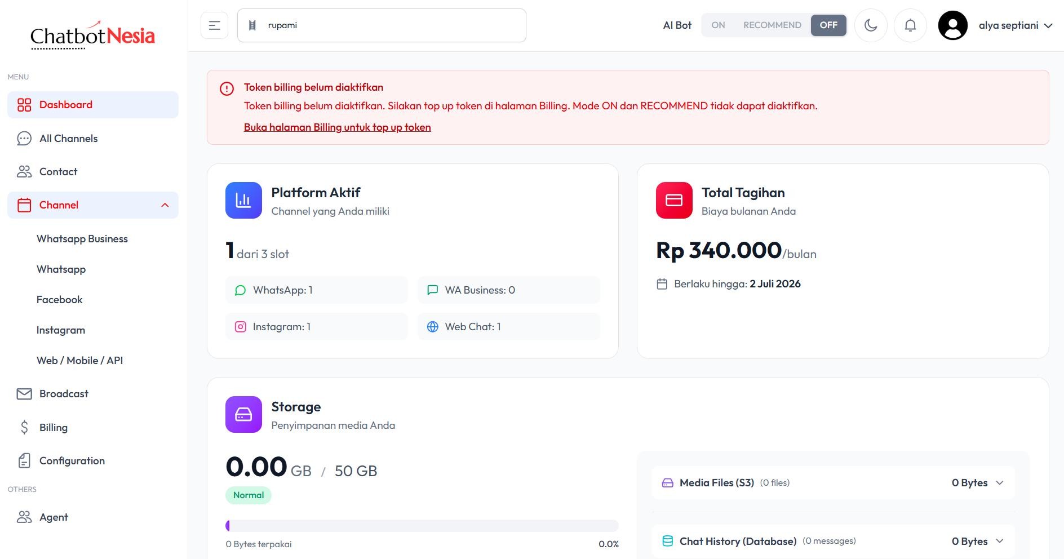Select Web / Mobile / API submenu item
Viewport: 1064px width, 559px height.
click(x=79, y=361)
